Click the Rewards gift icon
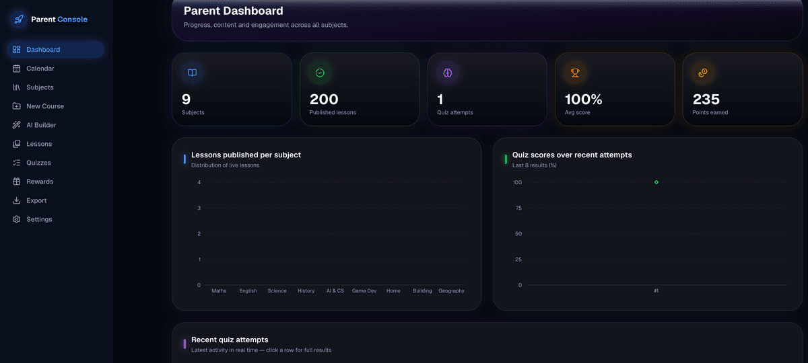 pos(17,182)
